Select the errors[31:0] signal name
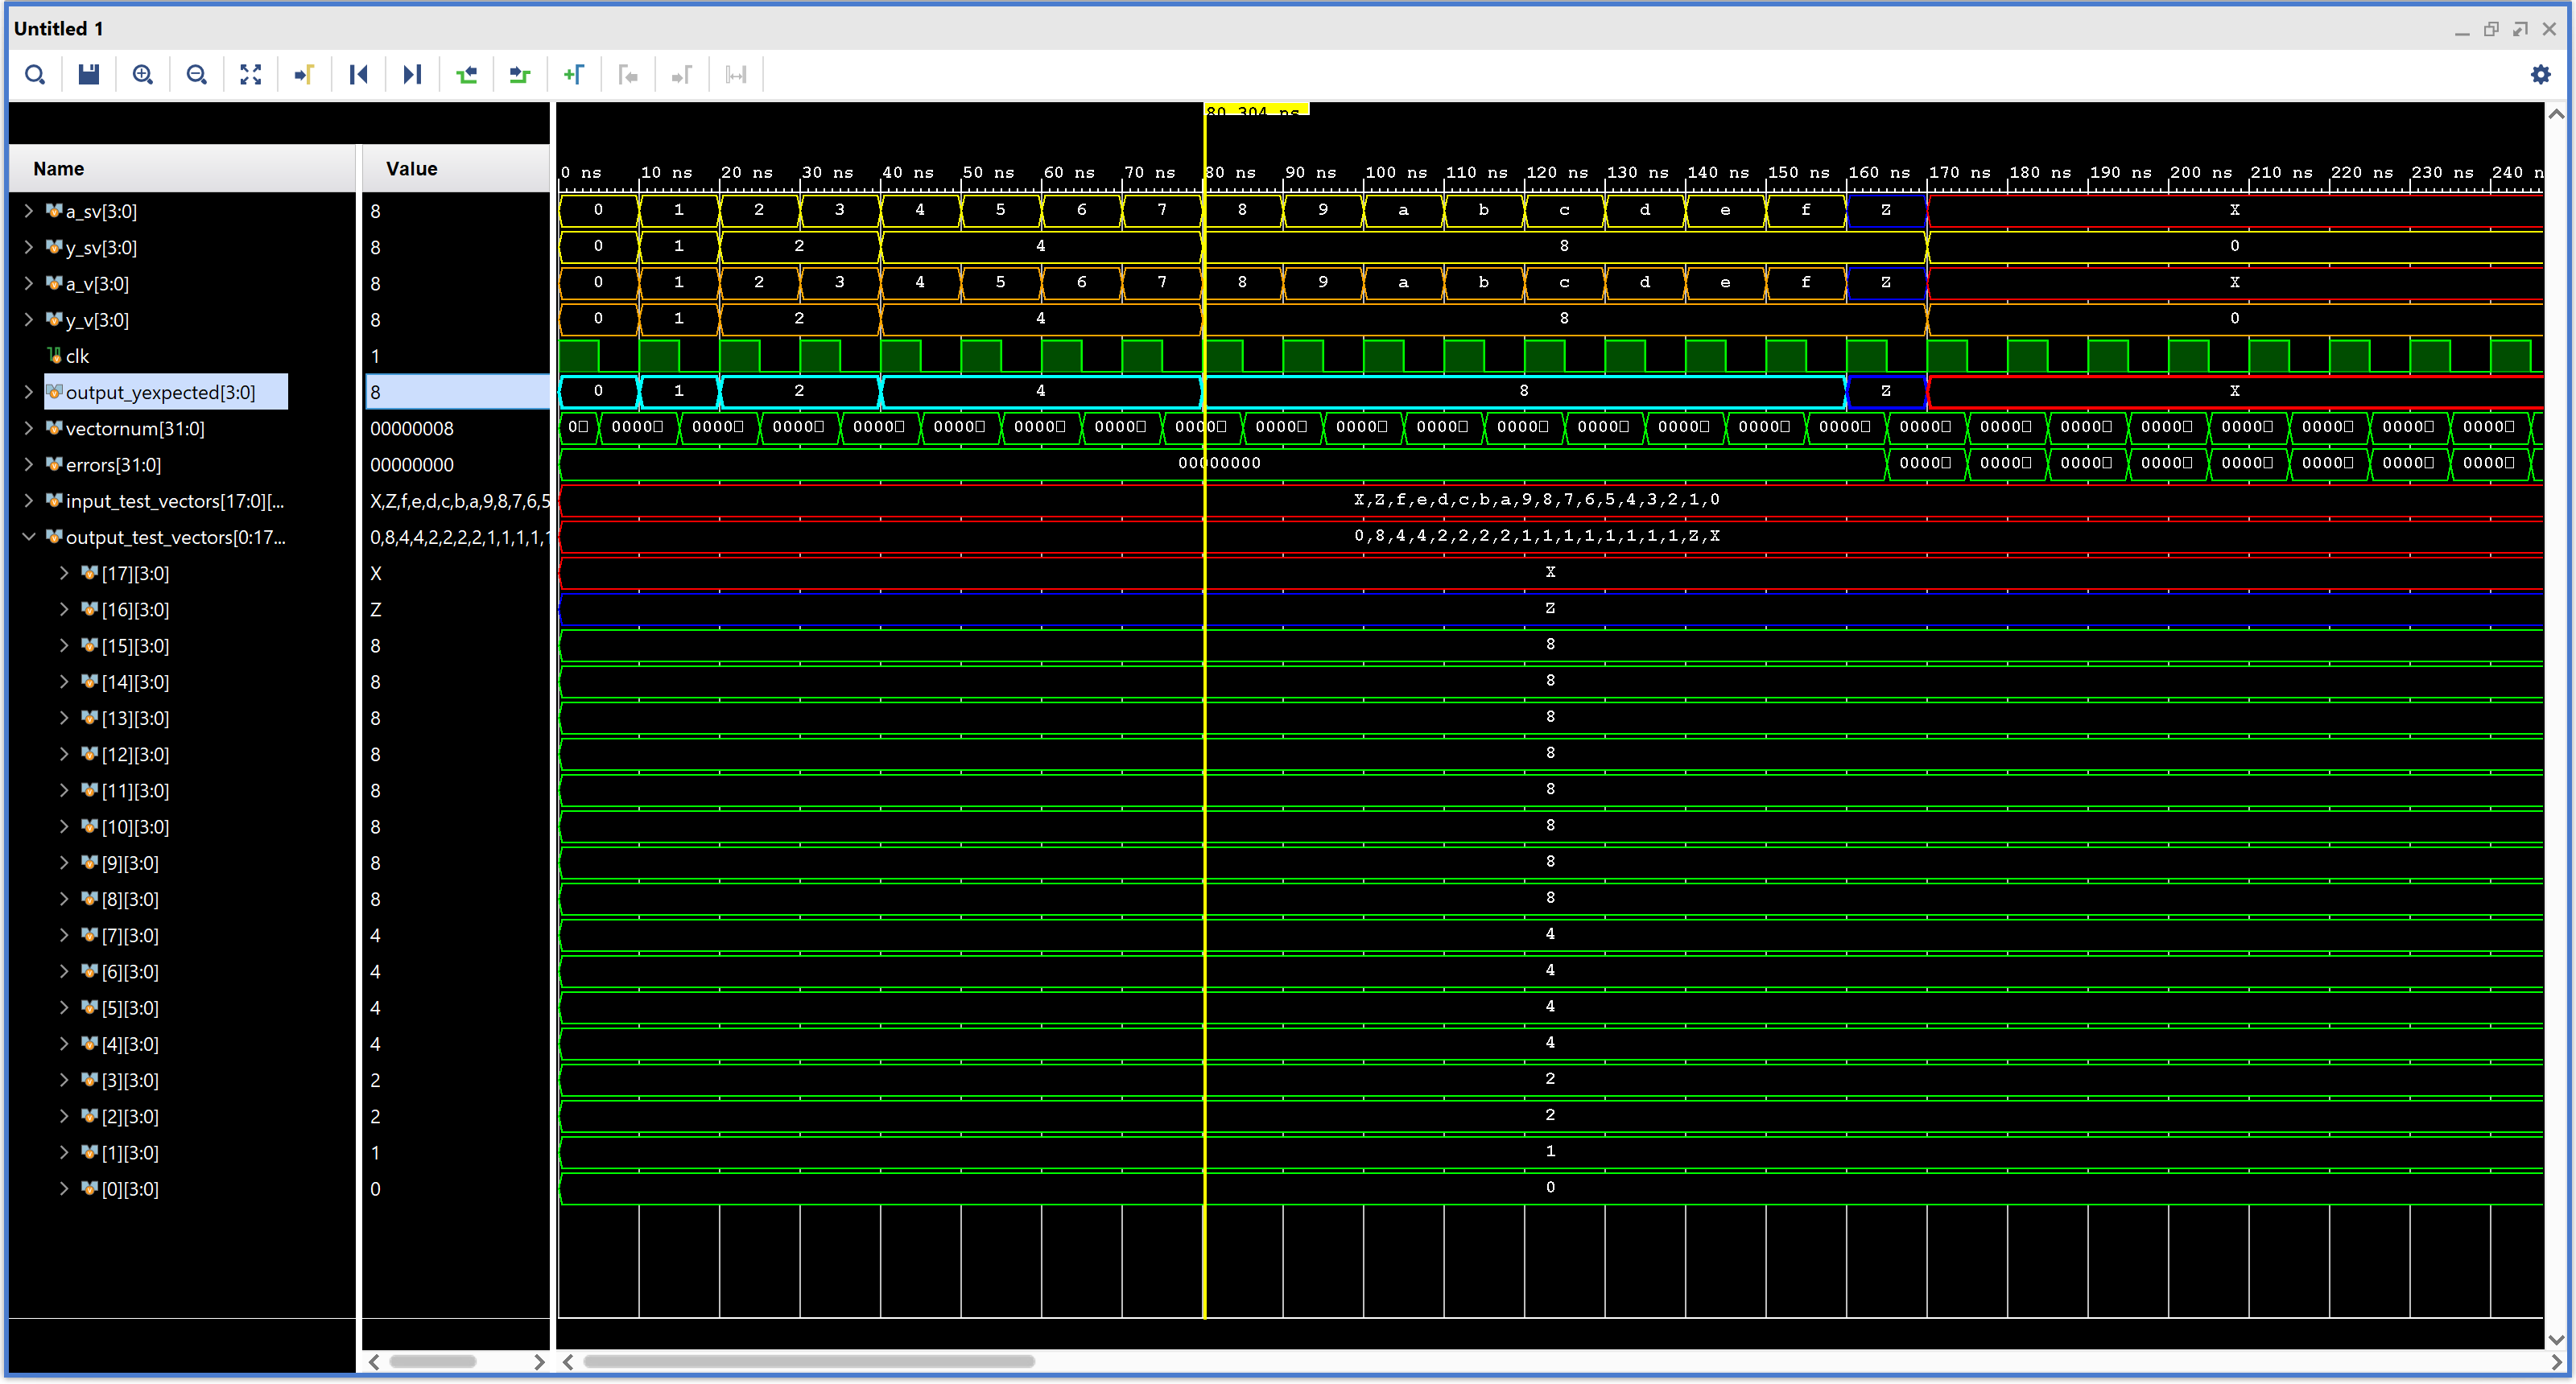Screen dimensions: 2576x1384 (113, 464)
